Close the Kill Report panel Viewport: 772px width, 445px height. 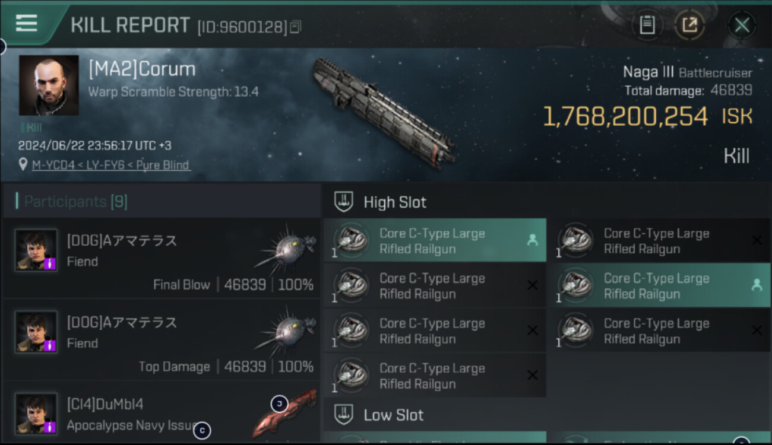click(x=742, y=25)
